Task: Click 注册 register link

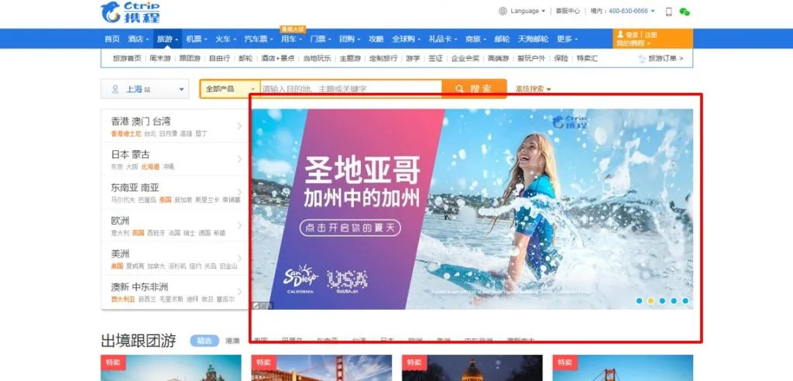Action: pos(651,35)
